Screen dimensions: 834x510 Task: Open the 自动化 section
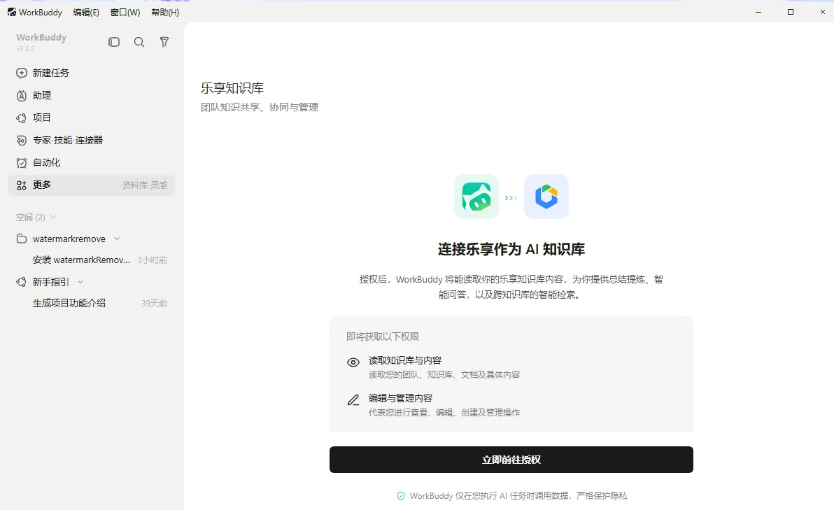(92, 163)
